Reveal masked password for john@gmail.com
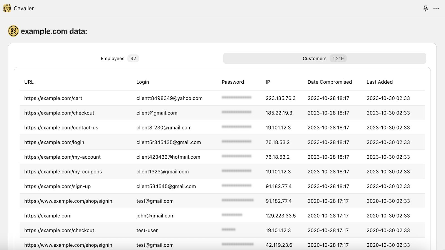This screenshot has width=445, height=250. pyautogui.click(x=232, y=215)
